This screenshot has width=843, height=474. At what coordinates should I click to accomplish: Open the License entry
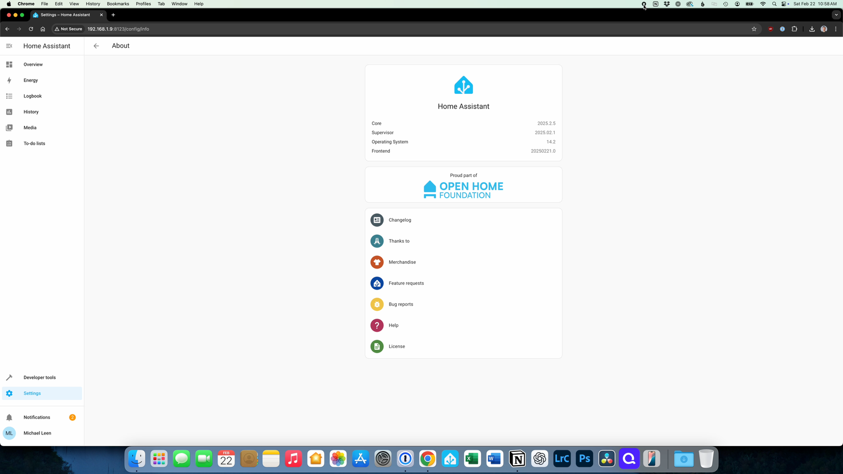[397, 347]
